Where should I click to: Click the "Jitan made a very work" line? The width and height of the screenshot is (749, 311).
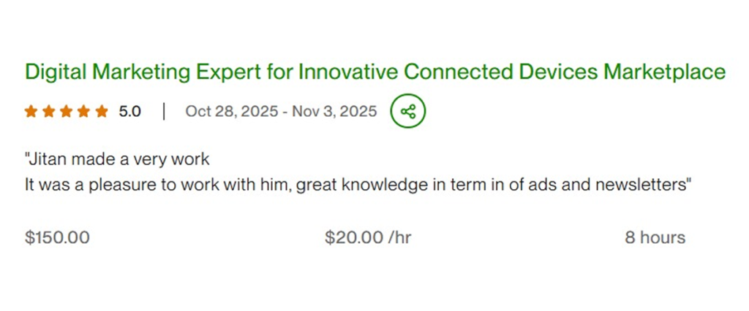(x=117, y=158)
